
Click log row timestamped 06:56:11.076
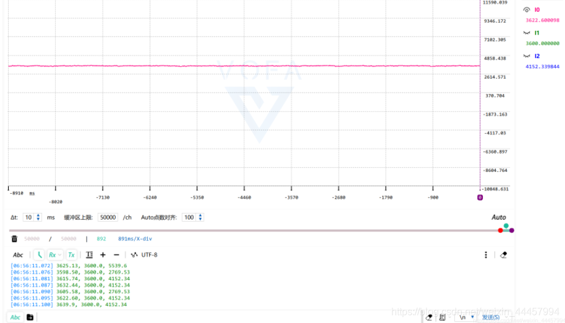click(x=70, y=272)
